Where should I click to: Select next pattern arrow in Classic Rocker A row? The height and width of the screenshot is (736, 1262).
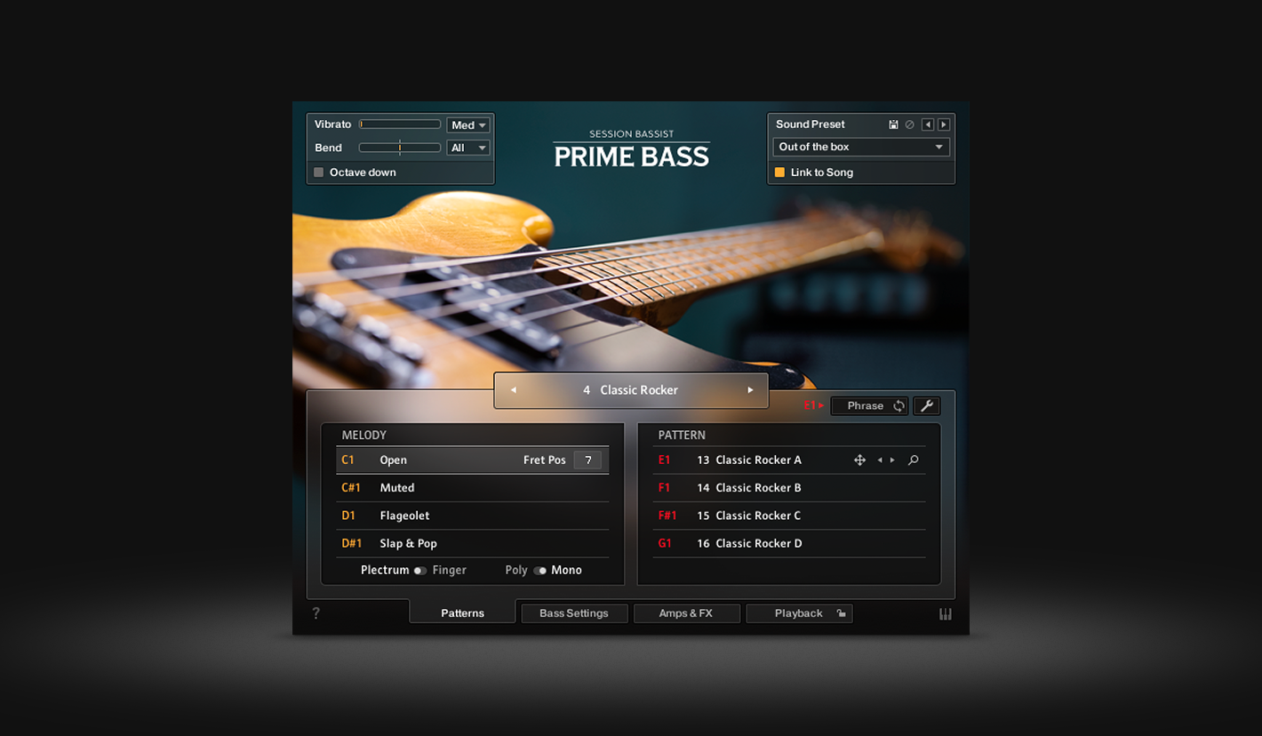(892, 460)
